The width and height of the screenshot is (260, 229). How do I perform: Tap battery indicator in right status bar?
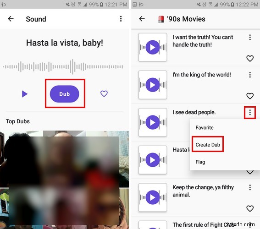coord(232,5)
